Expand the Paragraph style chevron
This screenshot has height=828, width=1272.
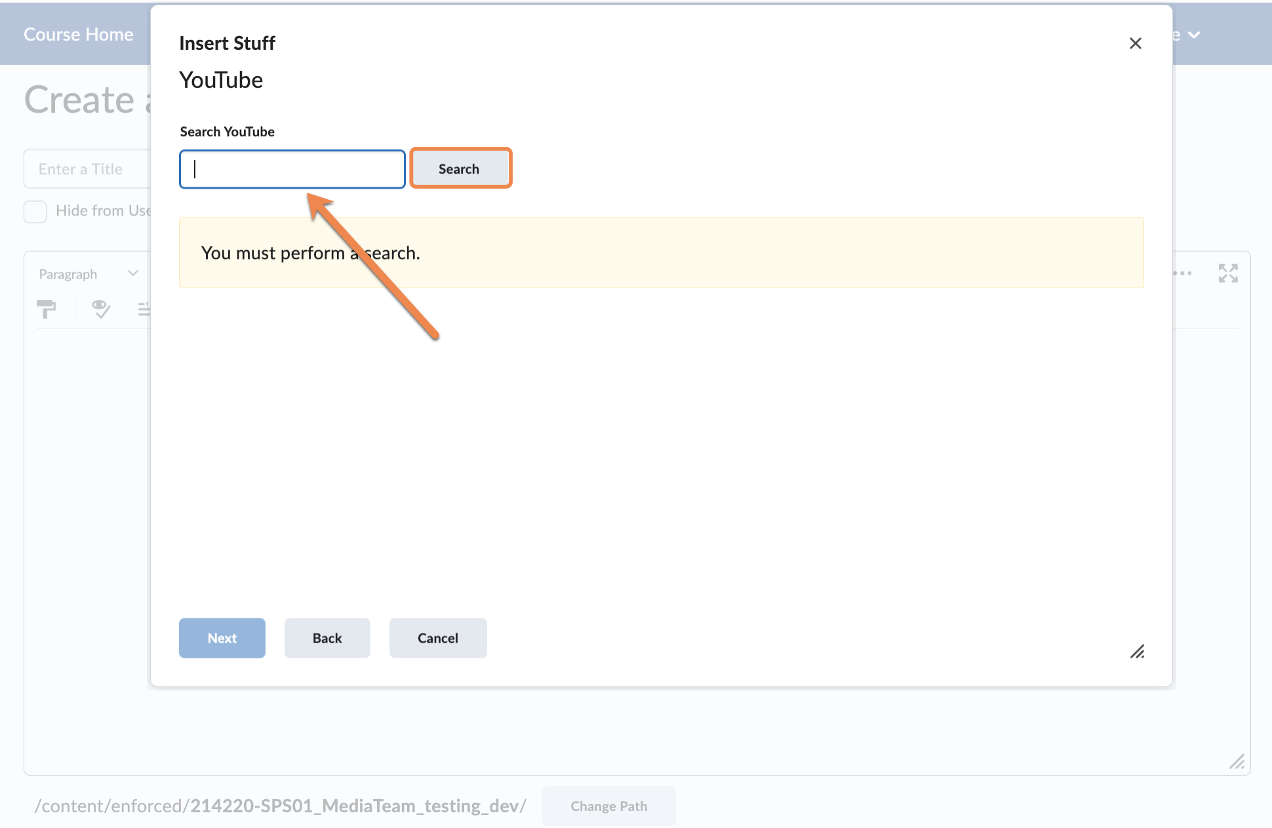point(132,273)
